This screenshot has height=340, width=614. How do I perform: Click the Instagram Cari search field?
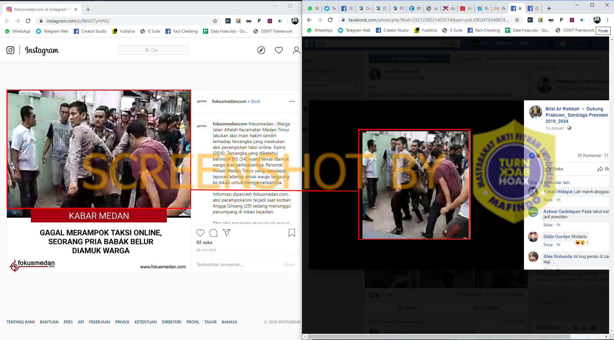point(153,50)
